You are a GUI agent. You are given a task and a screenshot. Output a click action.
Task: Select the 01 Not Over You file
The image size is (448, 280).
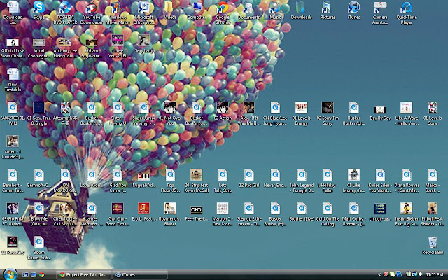point(170,113)
